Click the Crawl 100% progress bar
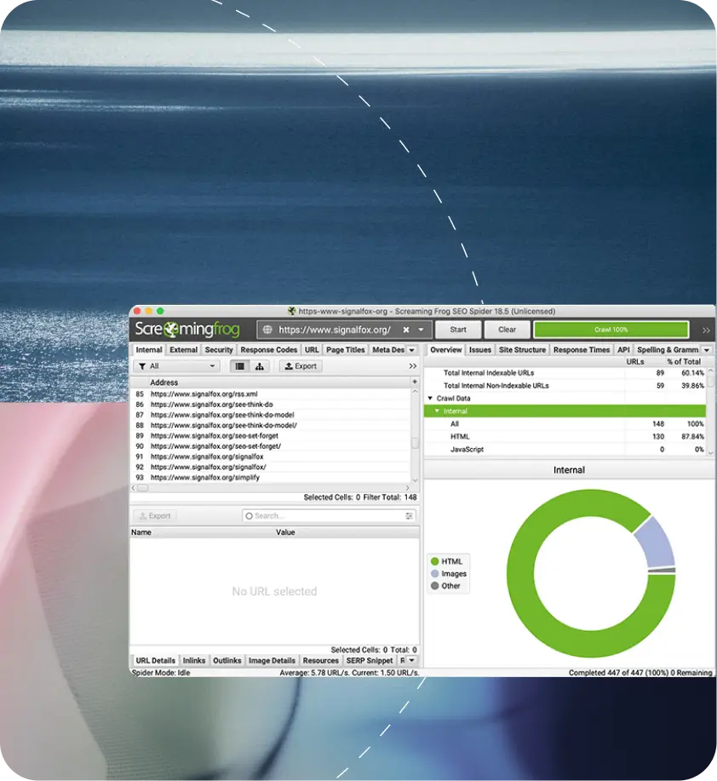The height and width of the screenshot is (781, 717). point(611,330)
